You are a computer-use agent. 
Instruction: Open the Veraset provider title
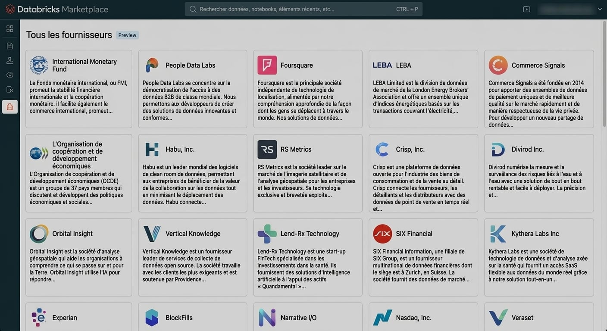point(523,318)
